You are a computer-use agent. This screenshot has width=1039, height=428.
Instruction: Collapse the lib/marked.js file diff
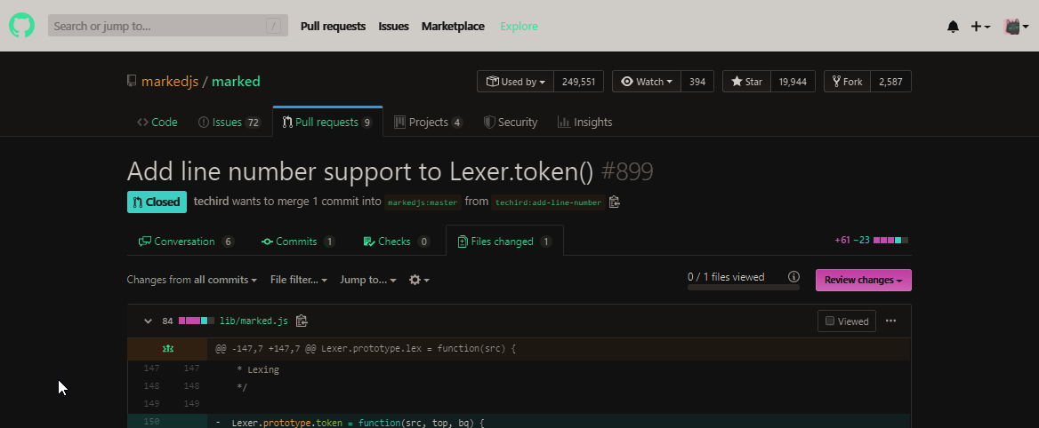click(x=146, y=321)
